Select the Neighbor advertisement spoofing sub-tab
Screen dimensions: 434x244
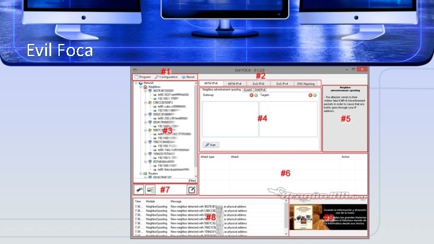221,90
